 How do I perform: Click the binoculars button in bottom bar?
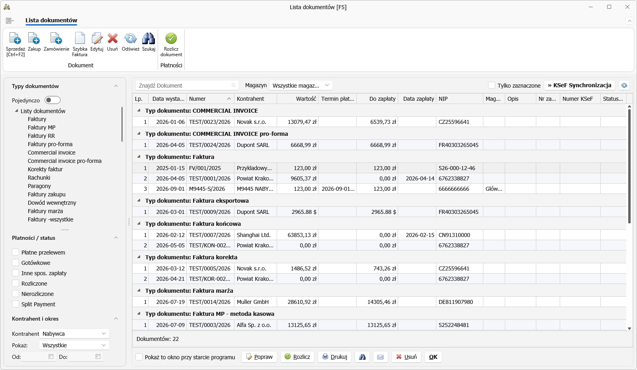pyautogui.click(x=362, y=357)
